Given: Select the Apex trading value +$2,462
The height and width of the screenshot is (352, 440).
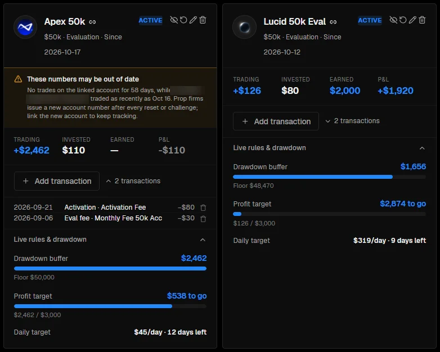Looking at the screenshot, I should (x=32, y=150).
